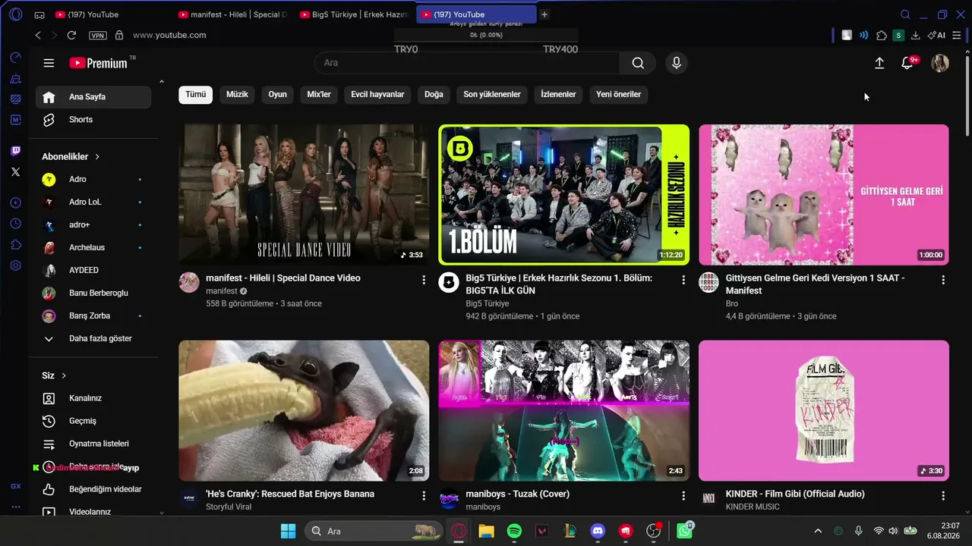The width and height of the screenshot is (972, 546).
Task: Click the www.youtube.com address bar
Action: click(x=169, y=35)
